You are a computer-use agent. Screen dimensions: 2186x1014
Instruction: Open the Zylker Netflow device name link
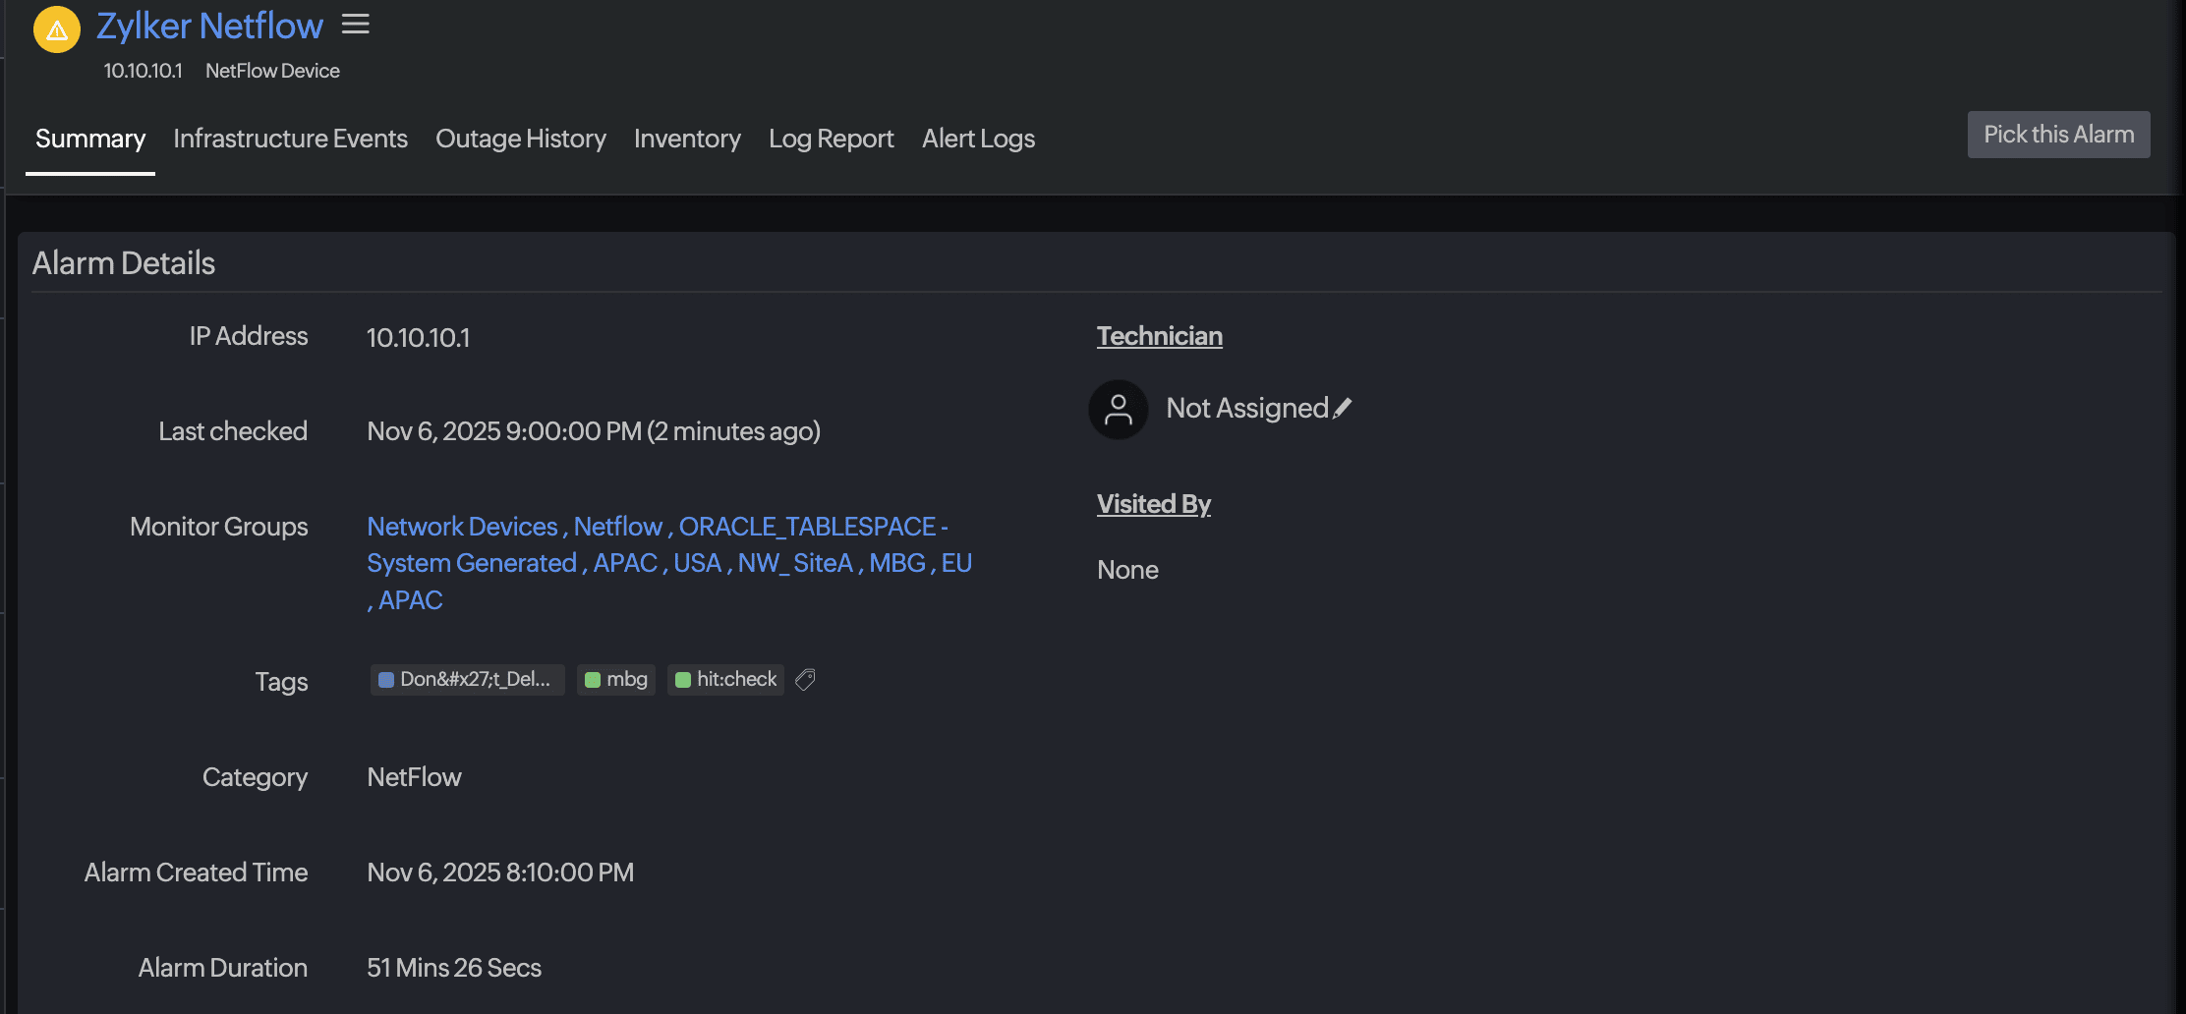(x=209, y=26)
